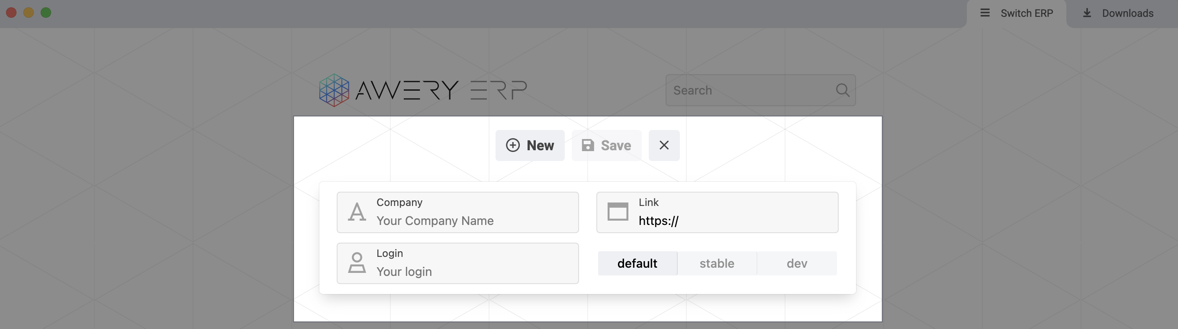Click the Switch ERP hamburger icon
The height and width of the screenshot is (329, 1178).
coord(985,13)
